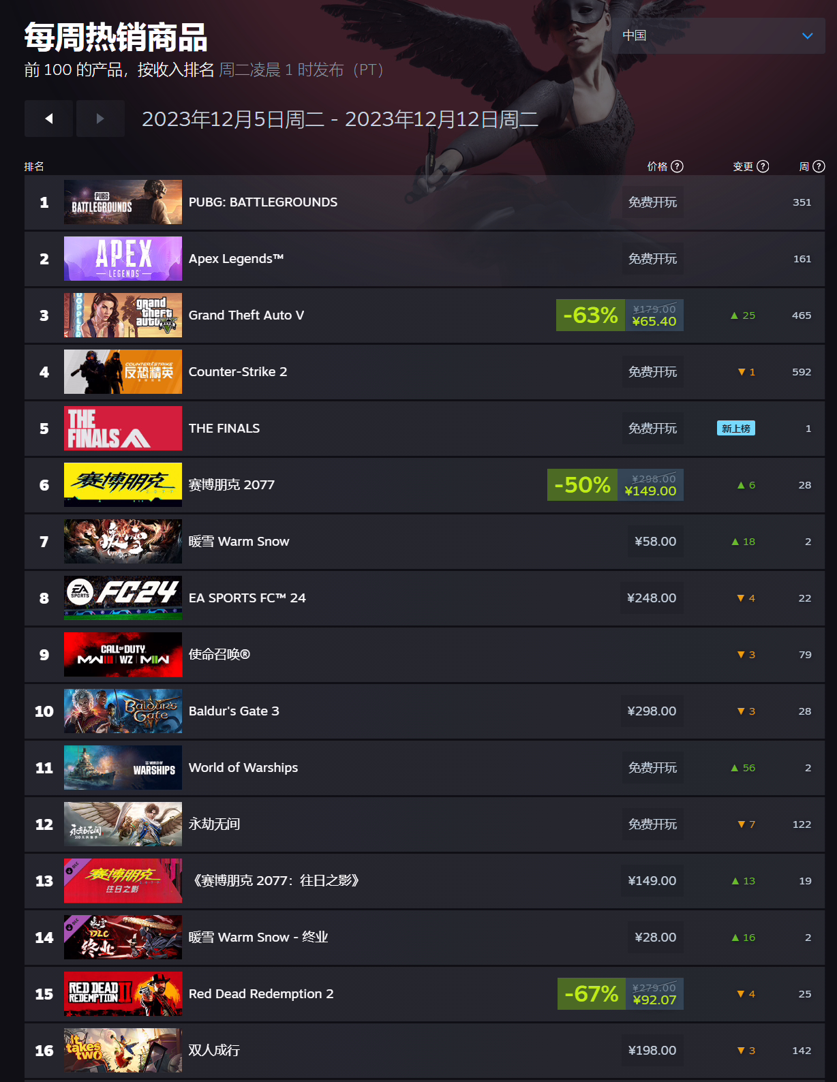Image resolution: width=837 pixels, height=1082 pixels.
Task: Open the Apex Legends capsule image
Action: [123, 258]
